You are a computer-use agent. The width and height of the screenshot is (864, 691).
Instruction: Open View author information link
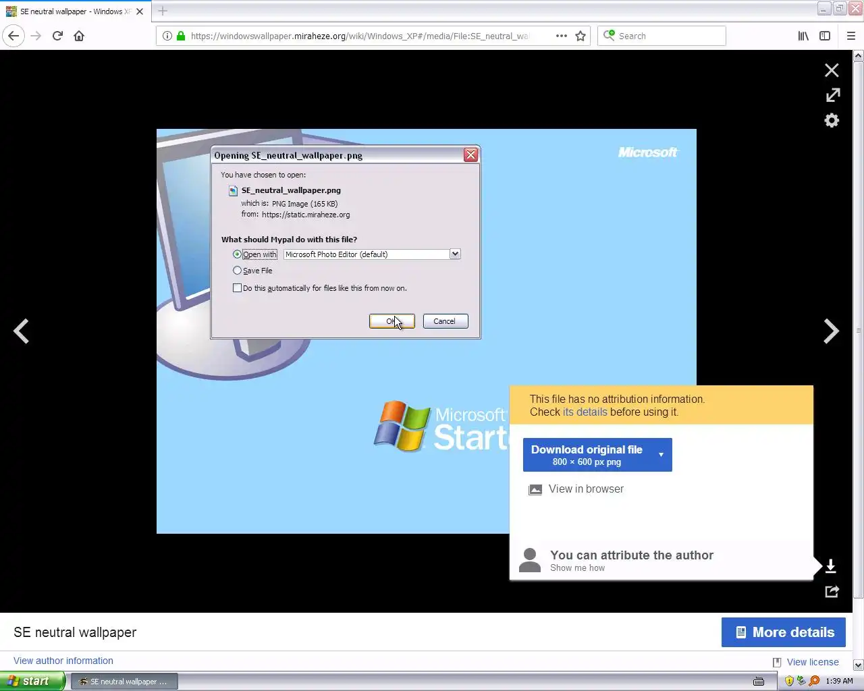coord(63,661)
